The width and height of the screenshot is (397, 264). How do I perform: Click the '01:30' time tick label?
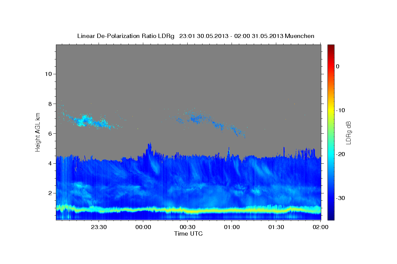point(276,227)
